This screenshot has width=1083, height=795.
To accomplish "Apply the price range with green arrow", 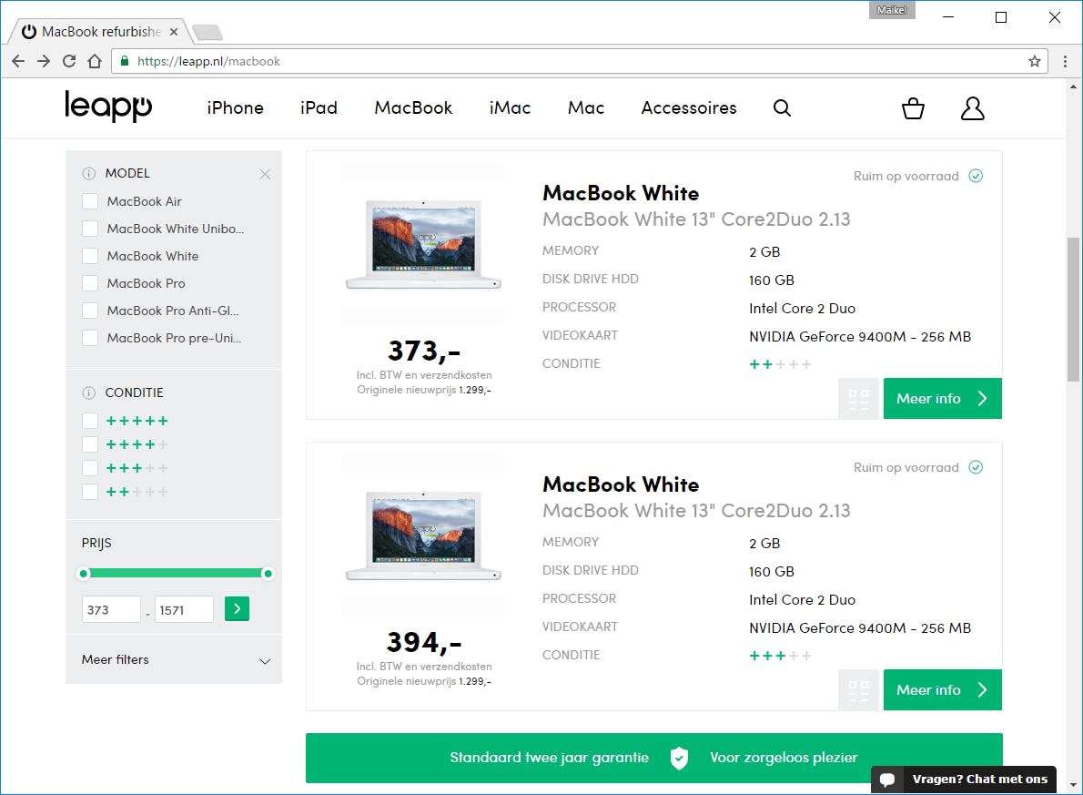I will click(x=237, y=609).
